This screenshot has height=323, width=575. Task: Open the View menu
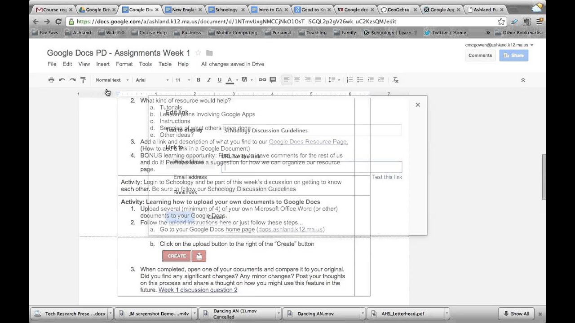[84, 64]
